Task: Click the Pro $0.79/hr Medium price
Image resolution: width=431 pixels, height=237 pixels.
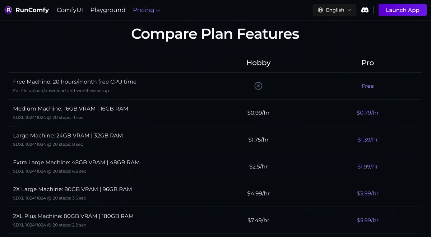Action: 367,113
